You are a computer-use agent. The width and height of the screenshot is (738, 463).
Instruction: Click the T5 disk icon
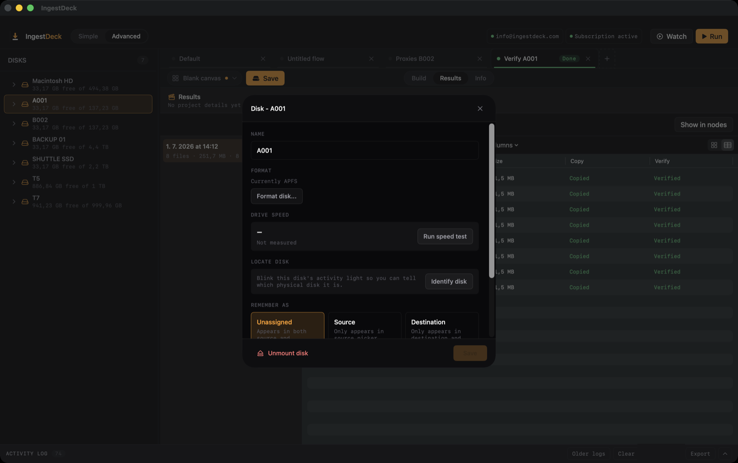tap(25, 182)
